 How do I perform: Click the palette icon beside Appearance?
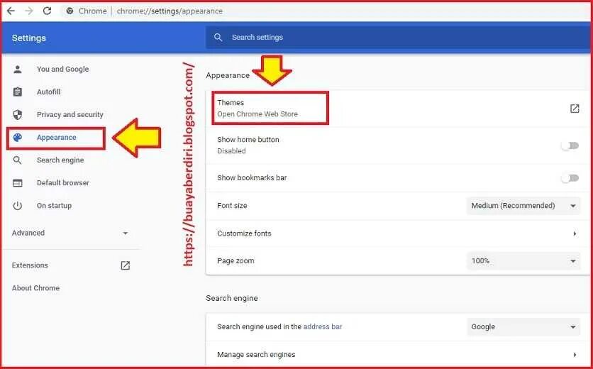click(x=18, y=138)
